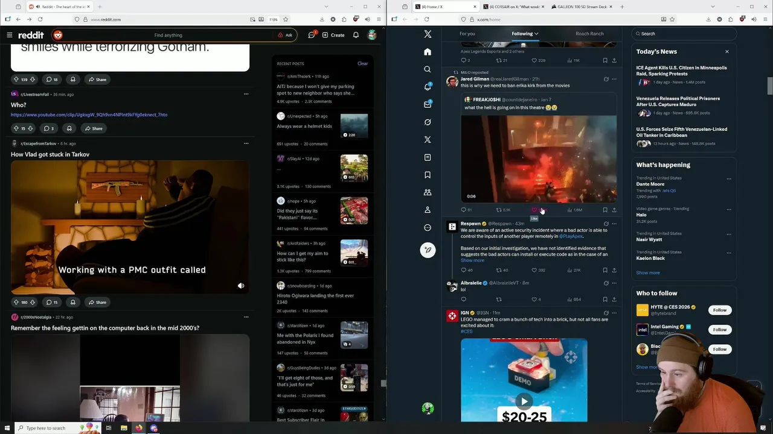This screenshot has width=773, height=434.
Task: Open more options for Dante Moore trend
Action: [729, 178]
